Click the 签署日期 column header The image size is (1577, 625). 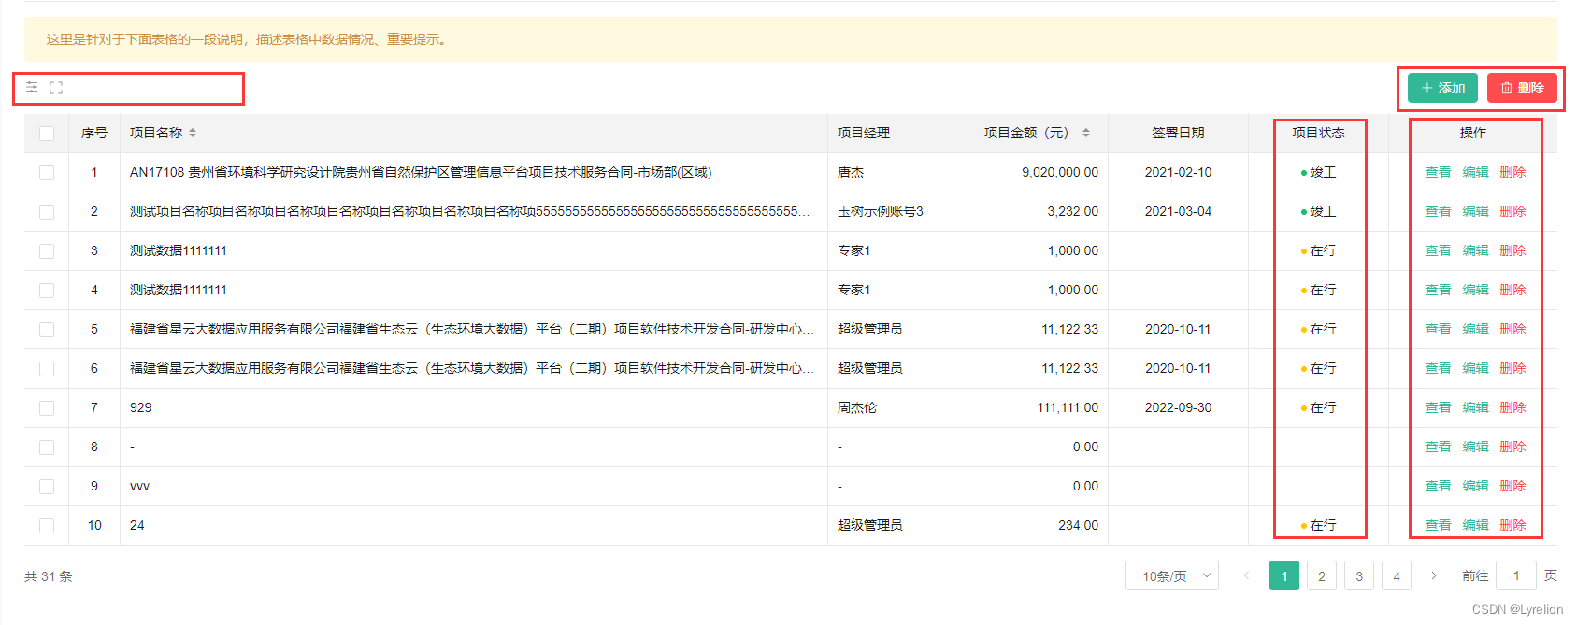coord(1178,133)
